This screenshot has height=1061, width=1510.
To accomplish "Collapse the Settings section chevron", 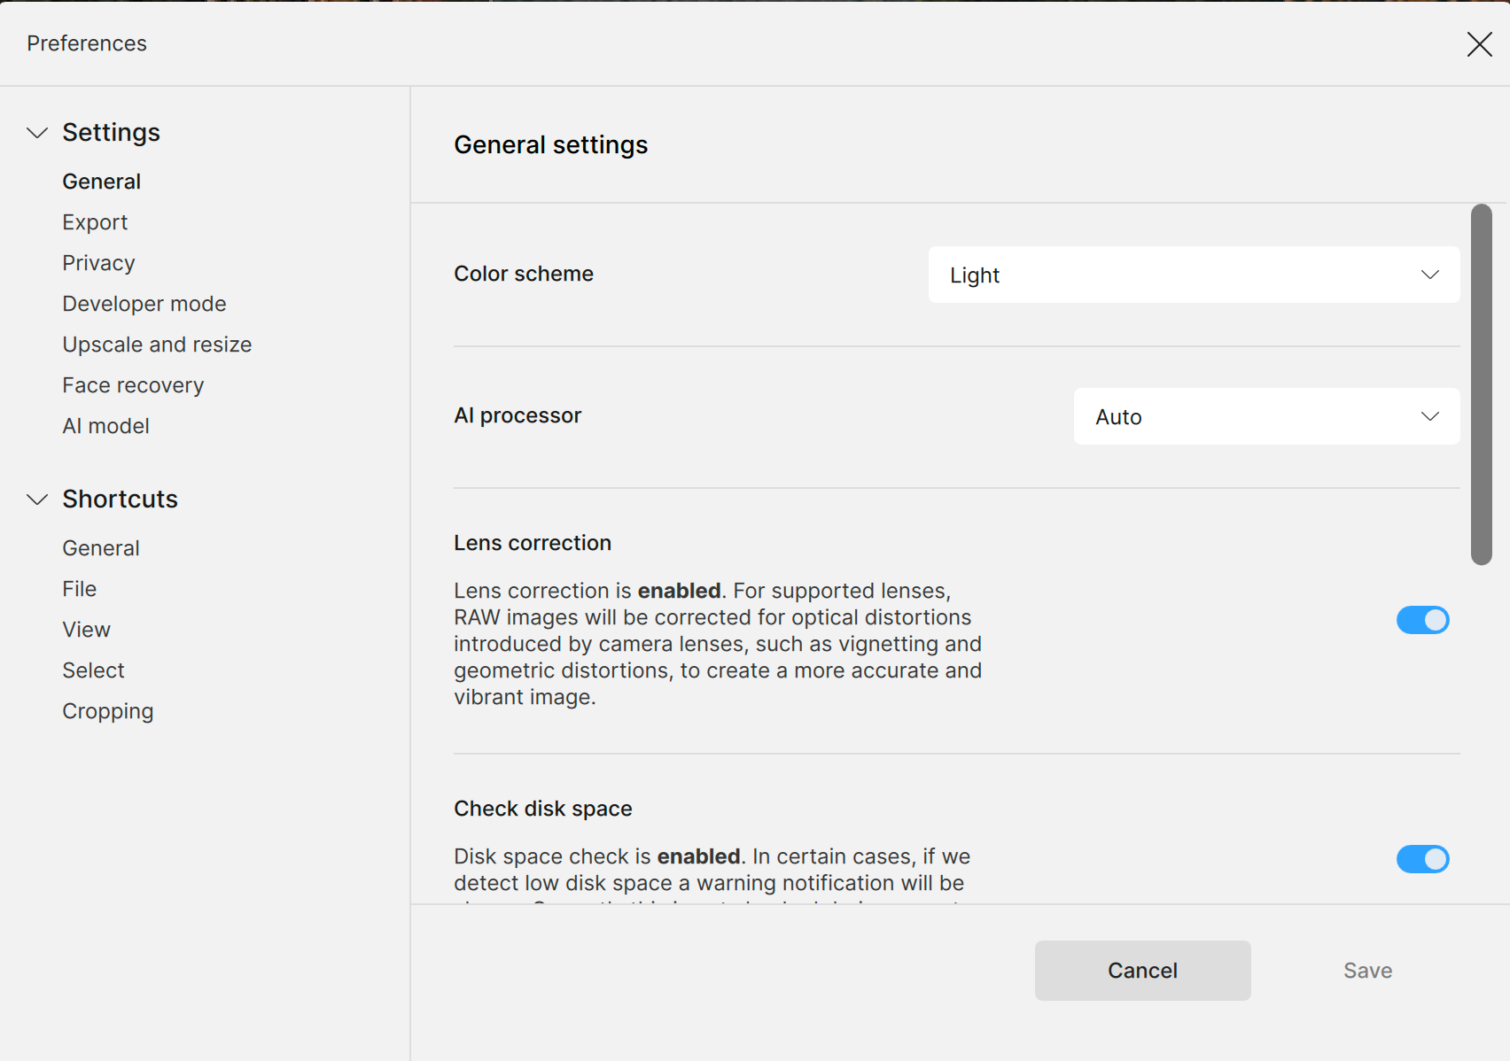I will [x=37, y=133].
